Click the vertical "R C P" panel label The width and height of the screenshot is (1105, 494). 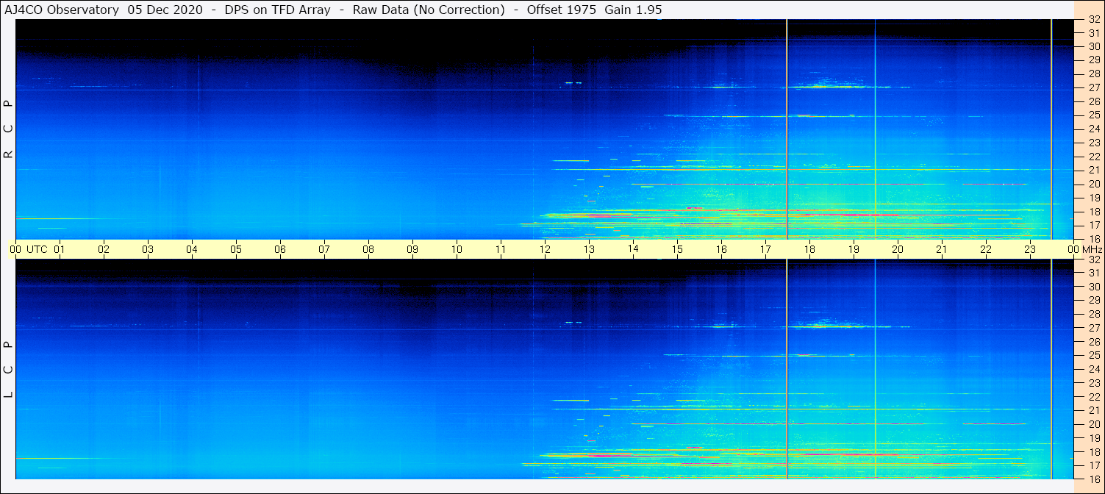click(x=9, y=129)
